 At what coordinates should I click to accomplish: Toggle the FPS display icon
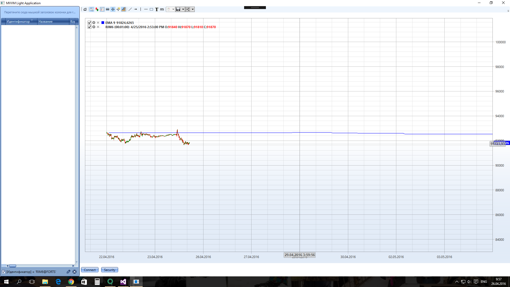point(162,9)
